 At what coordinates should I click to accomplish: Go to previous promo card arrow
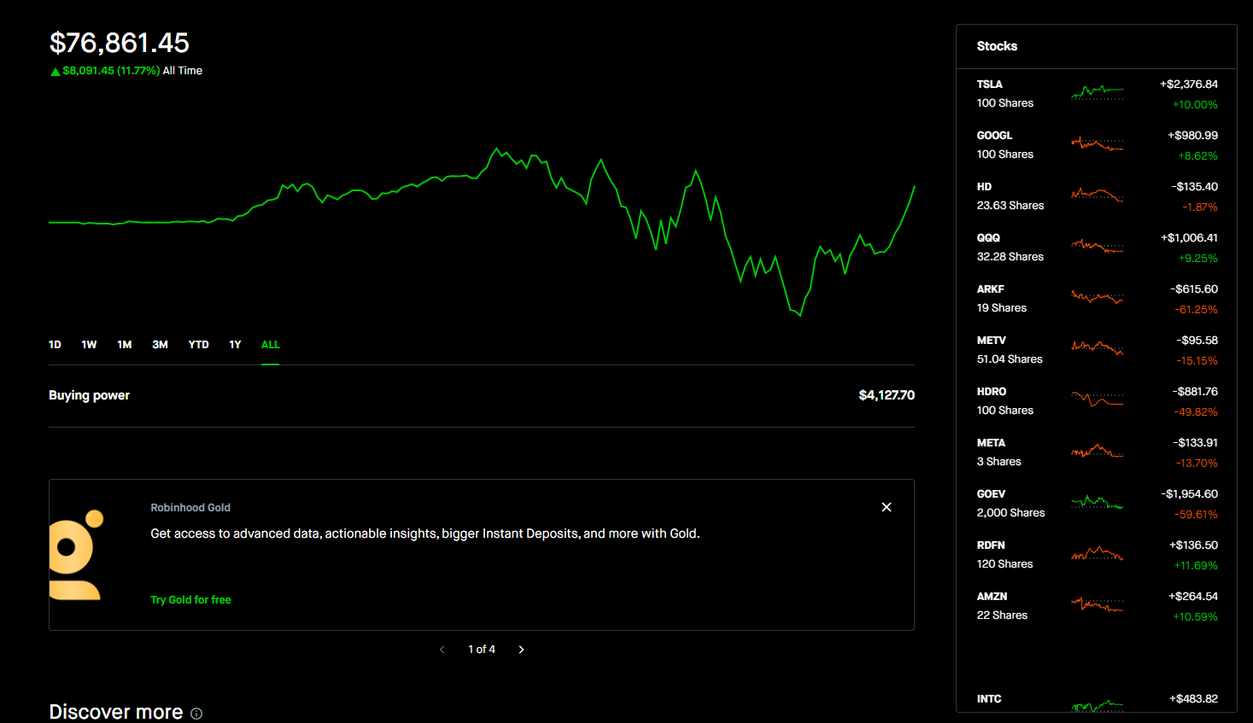(442, 650)
